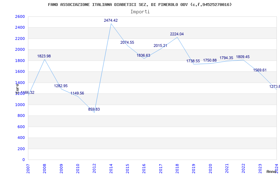The width and height of the screenshot is (280, 175).
Task: Click the y-axis value 2600
Action: pyautogui.click(x=20, y=16)
